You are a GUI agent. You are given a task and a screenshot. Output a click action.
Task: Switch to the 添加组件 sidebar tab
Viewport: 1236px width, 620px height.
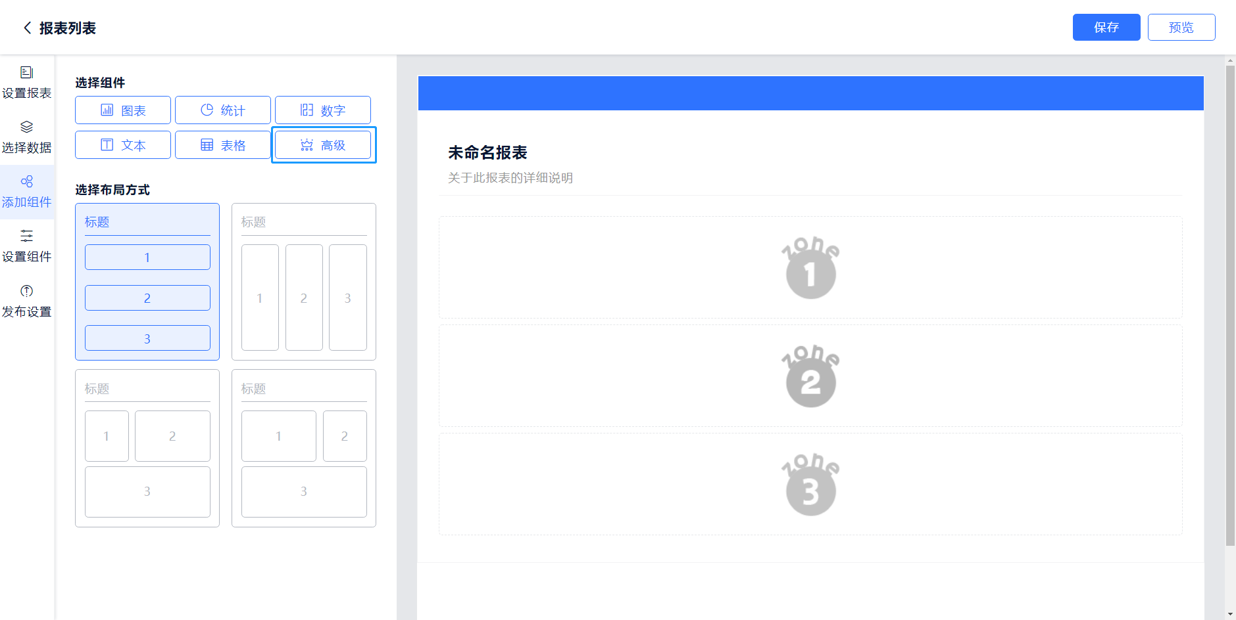pos(27,191)
